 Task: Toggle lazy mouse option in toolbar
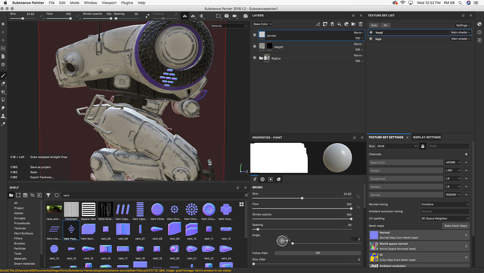click(x=148, y=16)
